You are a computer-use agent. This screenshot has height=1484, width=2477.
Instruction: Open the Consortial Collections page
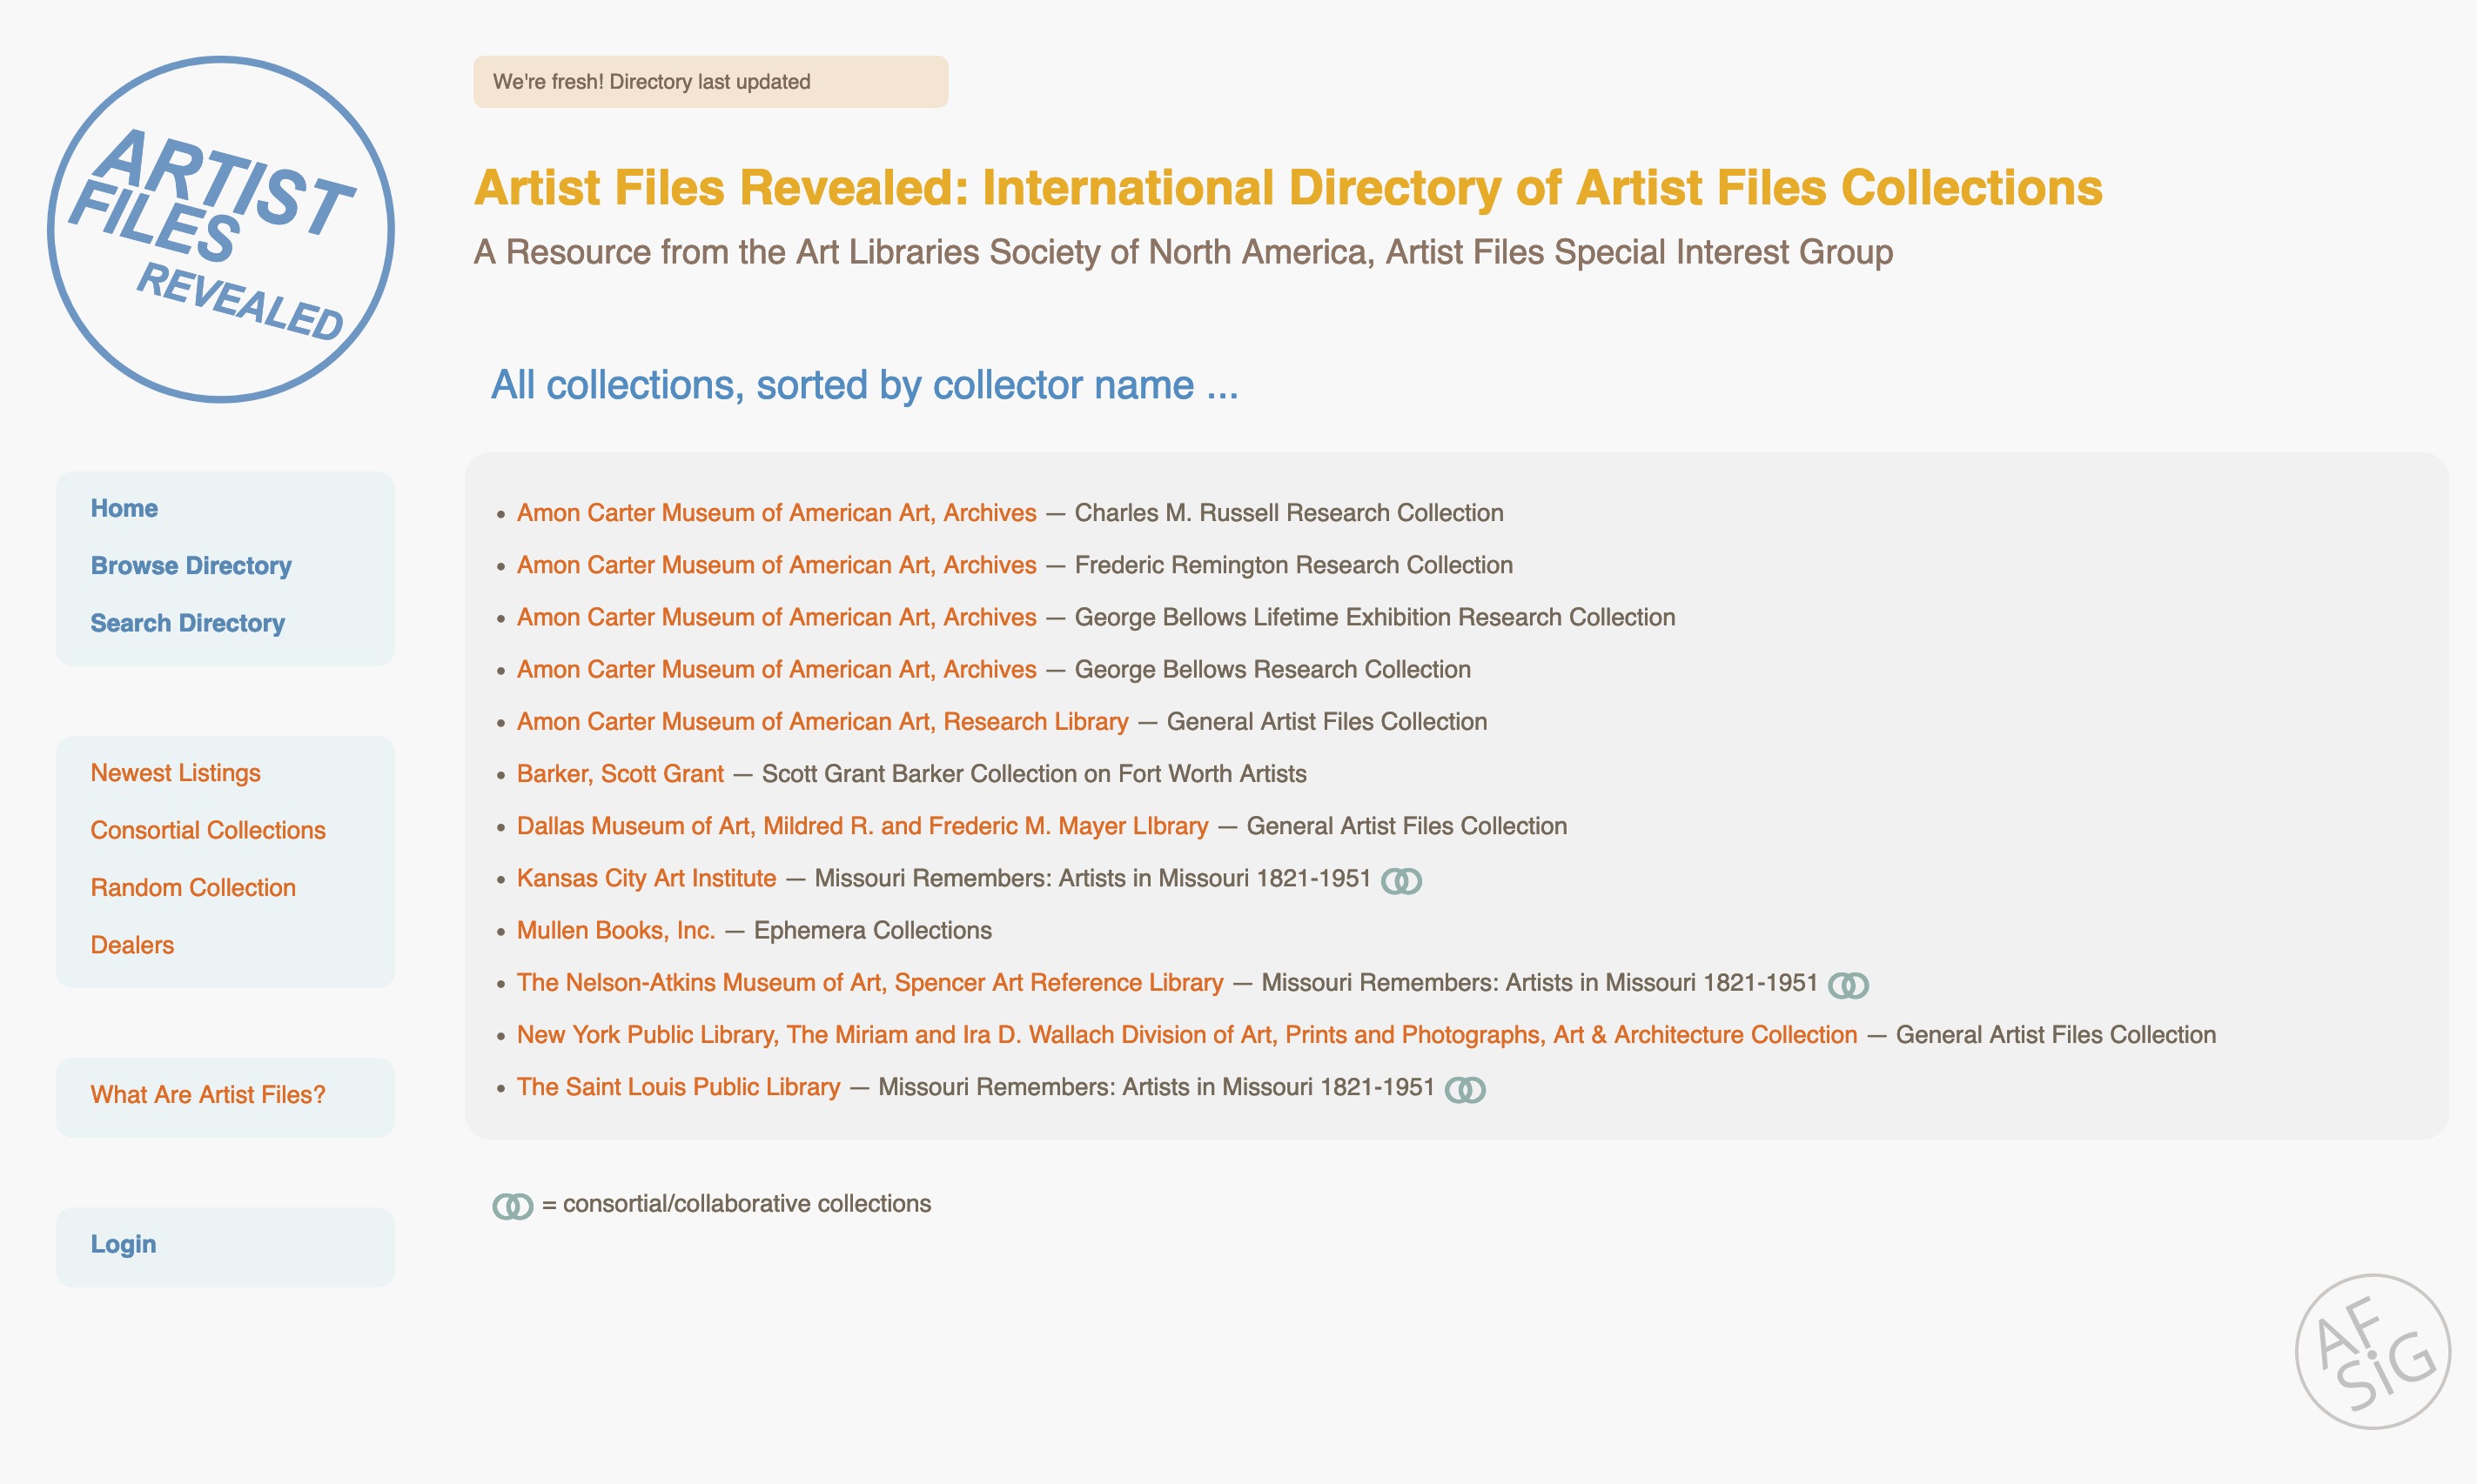click(208, 830)
